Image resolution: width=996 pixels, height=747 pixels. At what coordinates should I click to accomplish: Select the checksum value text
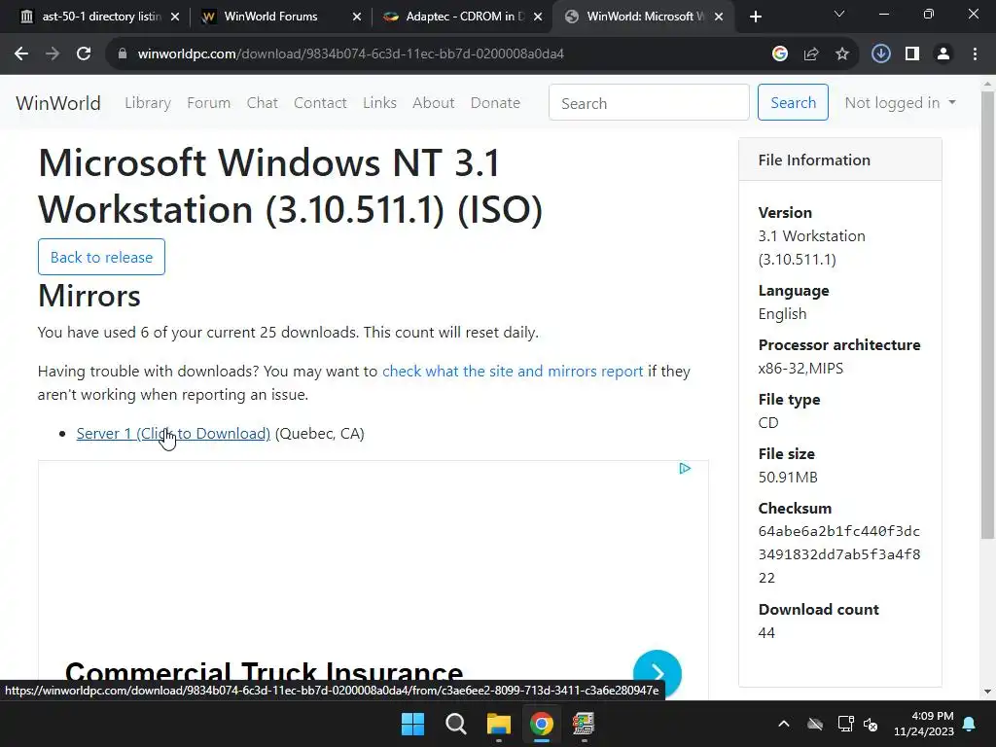click(x=839, y=554)
